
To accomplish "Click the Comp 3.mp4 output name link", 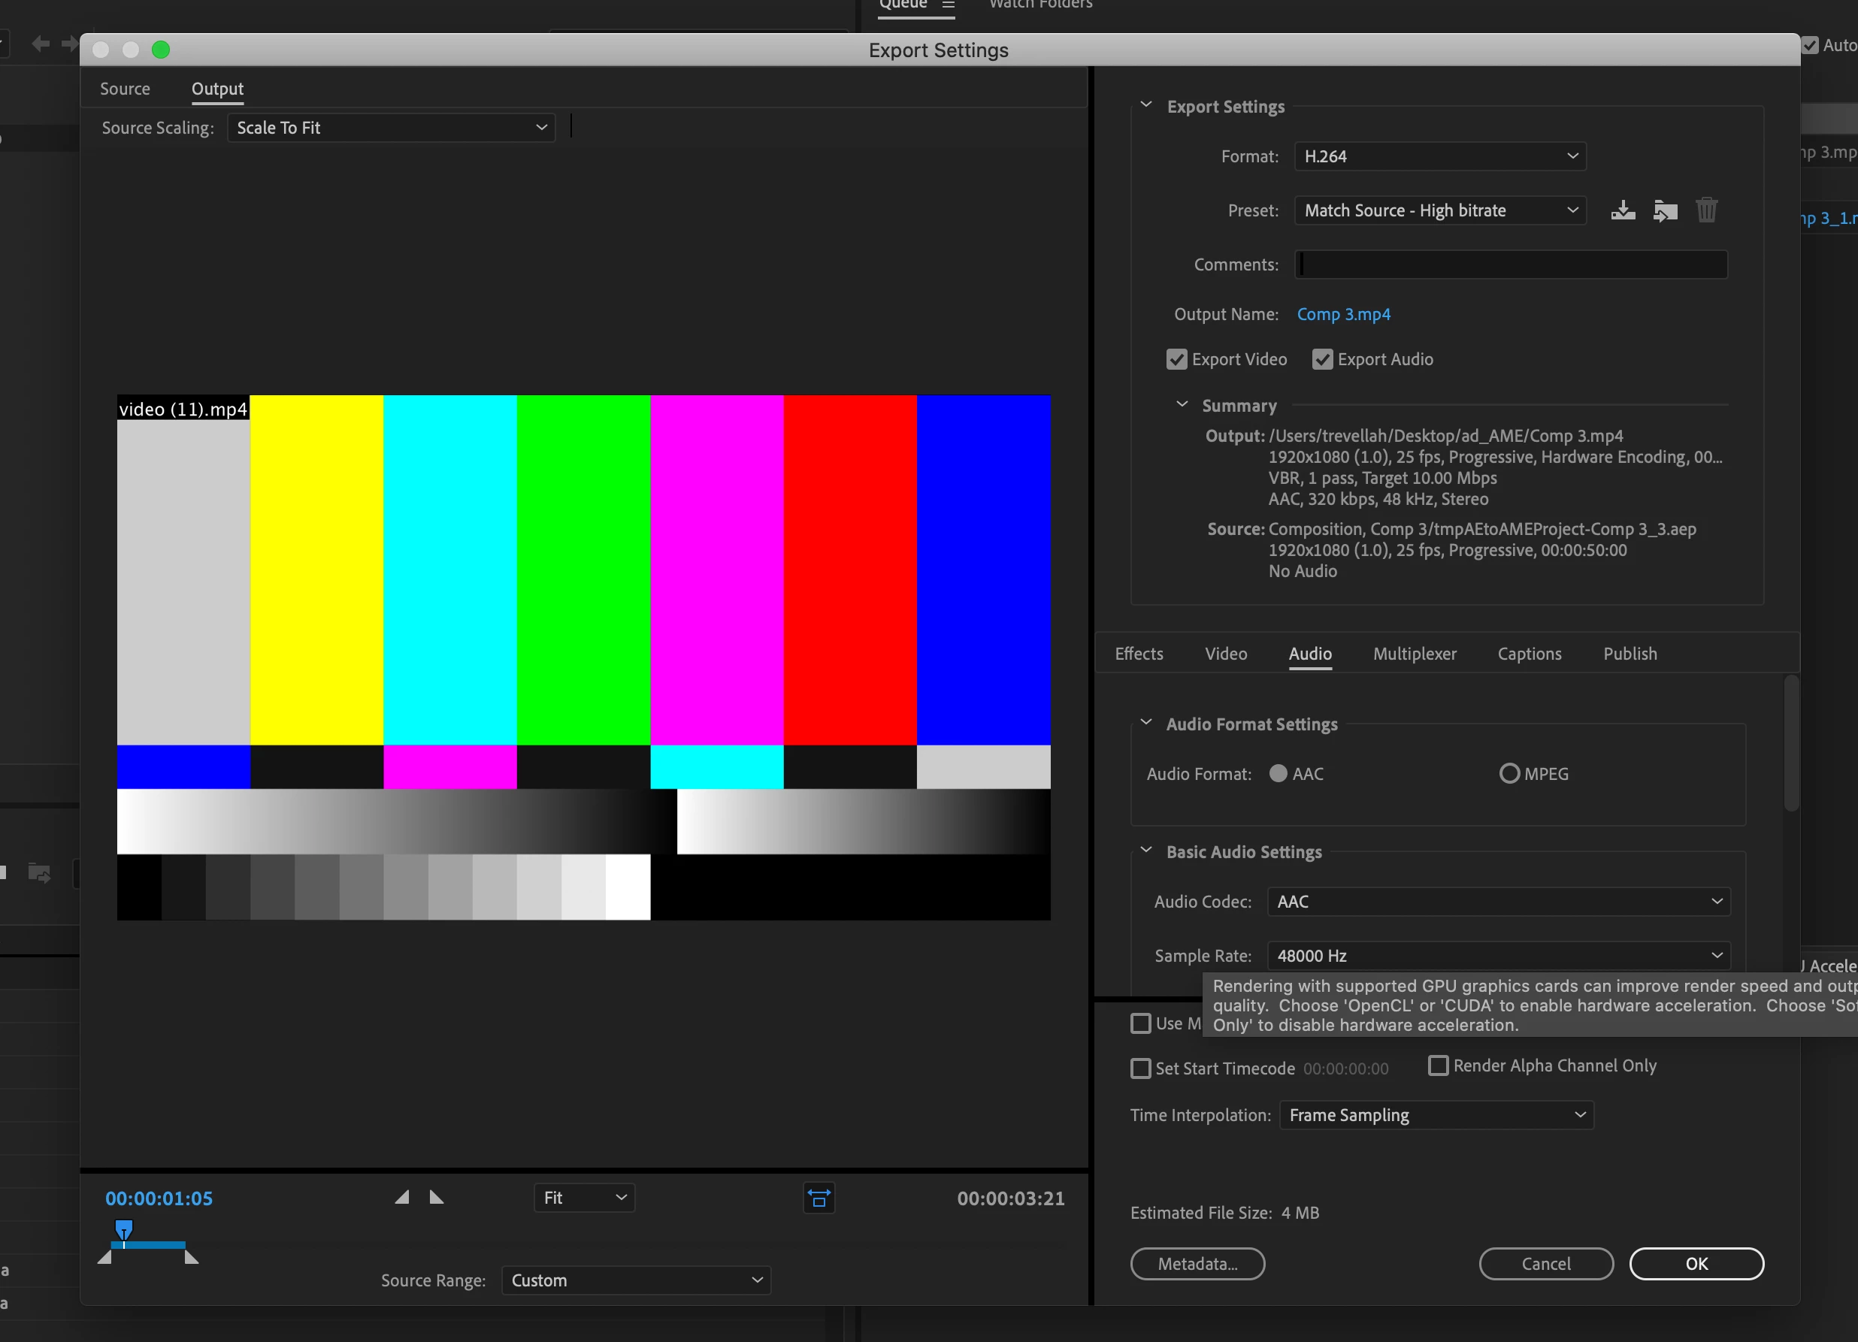I will point(1342,314).
